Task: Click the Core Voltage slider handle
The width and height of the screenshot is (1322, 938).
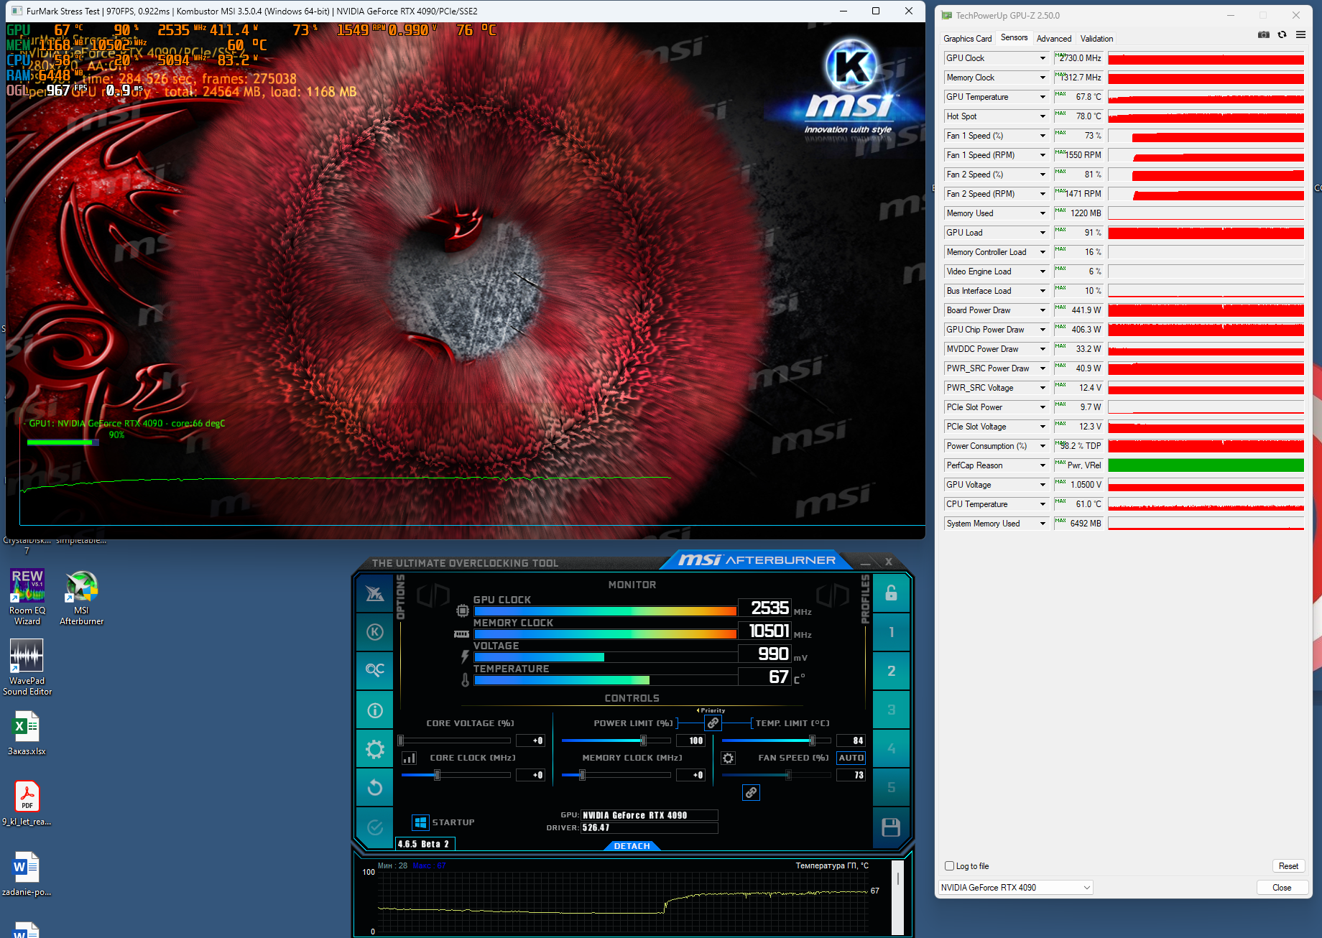Action: 401,740
